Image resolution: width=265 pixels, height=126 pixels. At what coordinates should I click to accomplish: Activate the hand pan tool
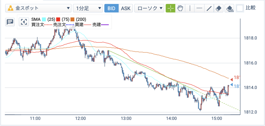(180, 8)
